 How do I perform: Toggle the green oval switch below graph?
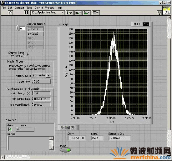click(65, 150)
